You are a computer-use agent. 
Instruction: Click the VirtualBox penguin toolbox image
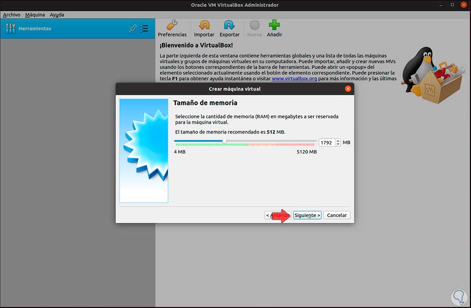click(433, 75)
